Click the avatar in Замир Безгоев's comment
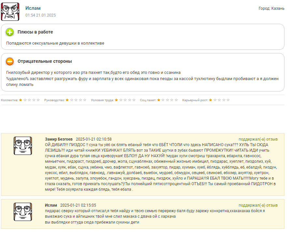Image resolution: width=289 pixels, height=232 pixels. tap(23, 146)
